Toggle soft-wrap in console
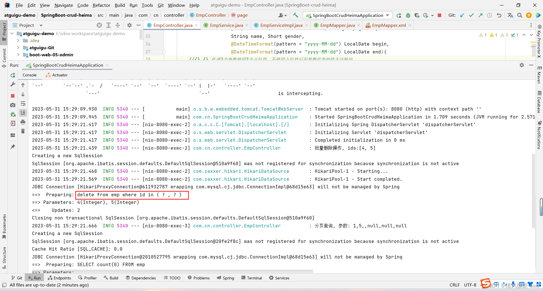Screen dimensions: 543x291 23,104
